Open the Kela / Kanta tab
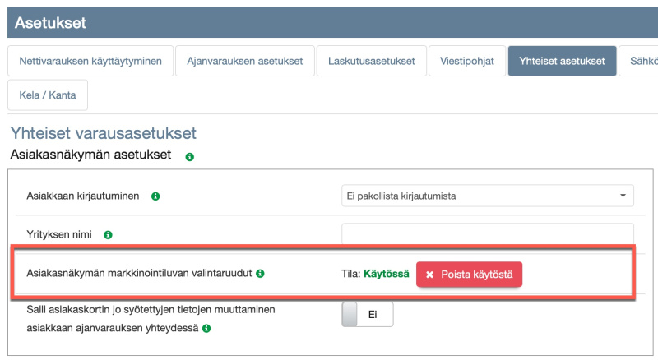 point(48,95)
